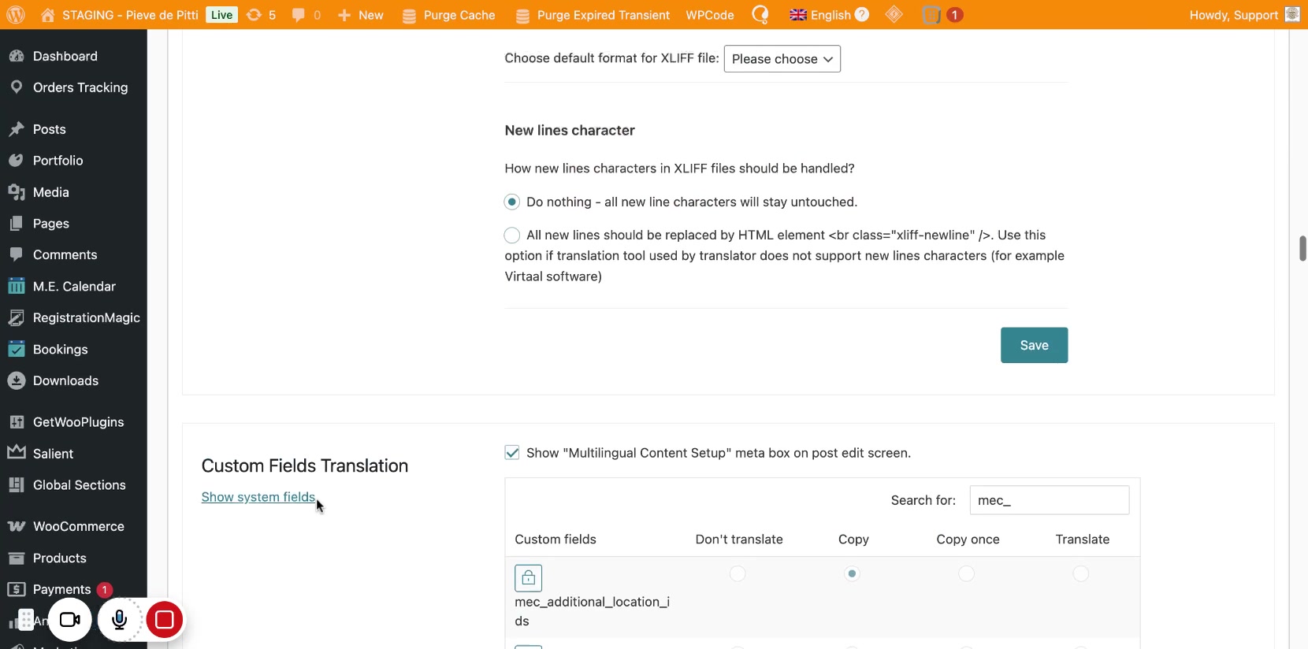The width and height of the screenshot is (1308, 649).
Task: Click the Save button
Action: tap(1034, 345)
